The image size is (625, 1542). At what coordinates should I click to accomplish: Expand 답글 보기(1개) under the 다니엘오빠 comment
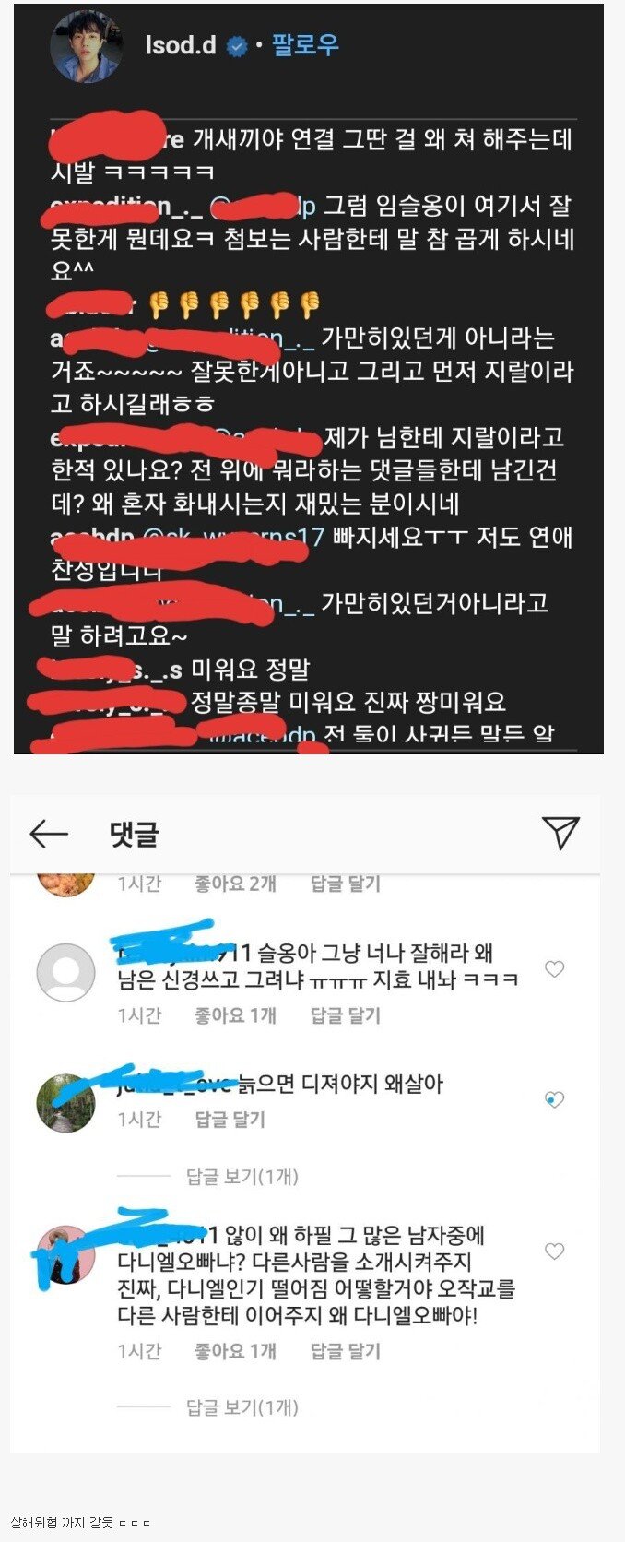pyautogui.click(x=242, y=1407)
